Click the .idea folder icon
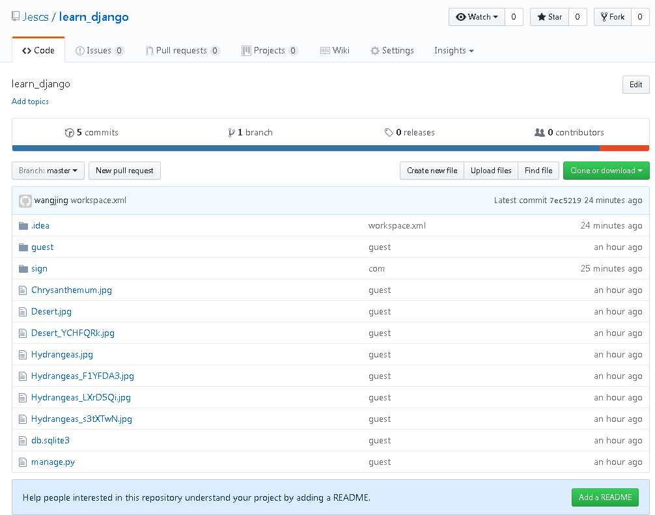Screen dimensions: 655x515 (x=23, y=226)
